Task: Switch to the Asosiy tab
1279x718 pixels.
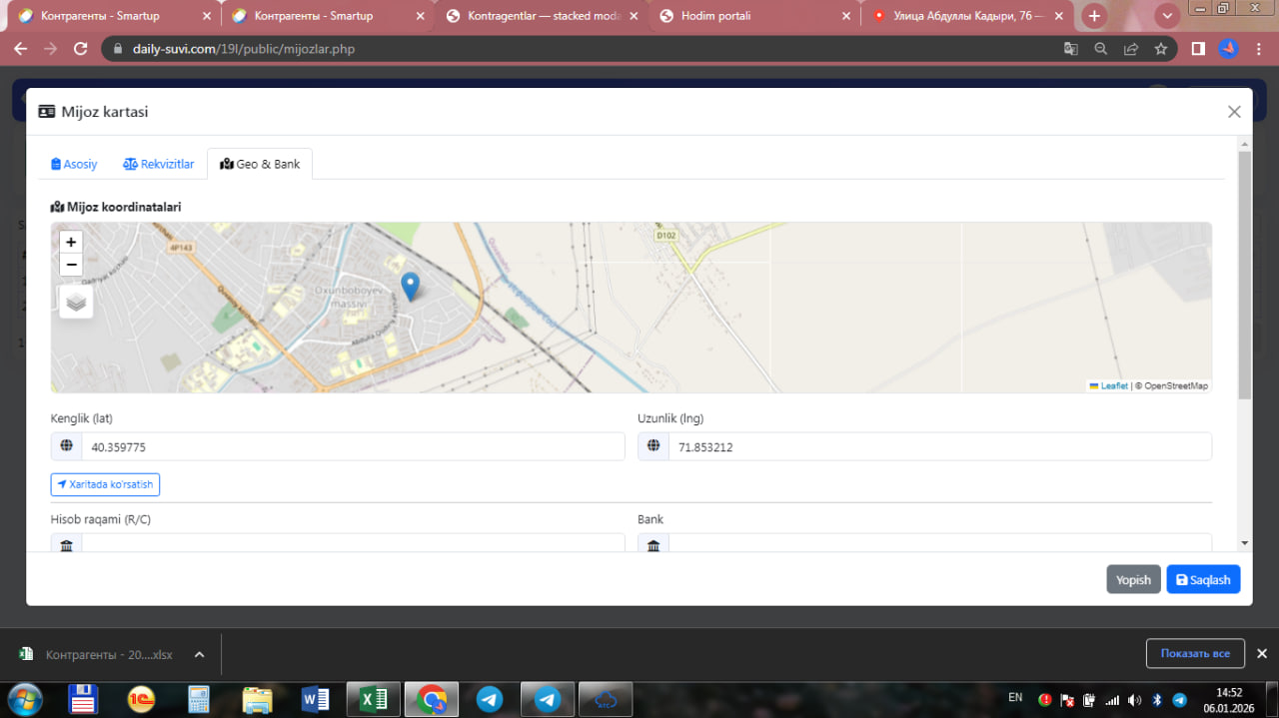Action: [x=74, y=164]
